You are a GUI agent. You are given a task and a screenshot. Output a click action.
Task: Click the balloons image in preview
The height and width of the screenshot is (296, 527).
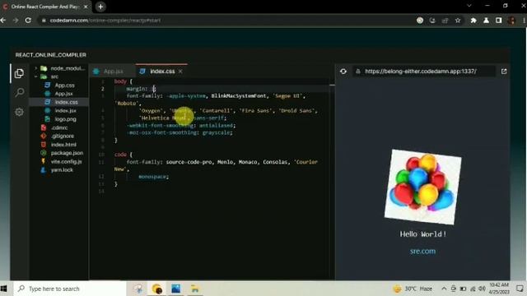pyautogui.click(x=422, y=187)
